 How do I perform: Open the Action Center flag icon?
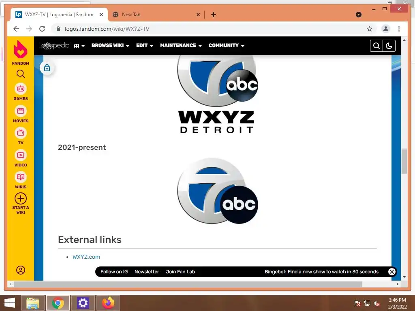click(x=357, y=303)
